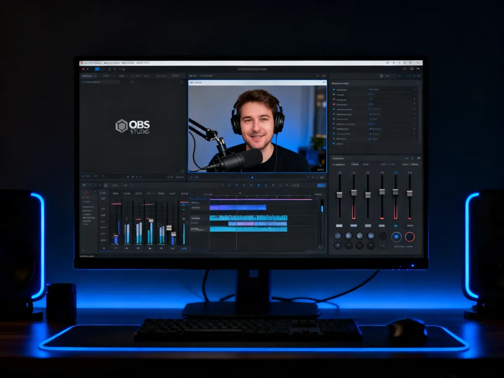Toggle the grey button under the fourth right-mixer fader
Viewport: 504px width, 378px height.
382,226
